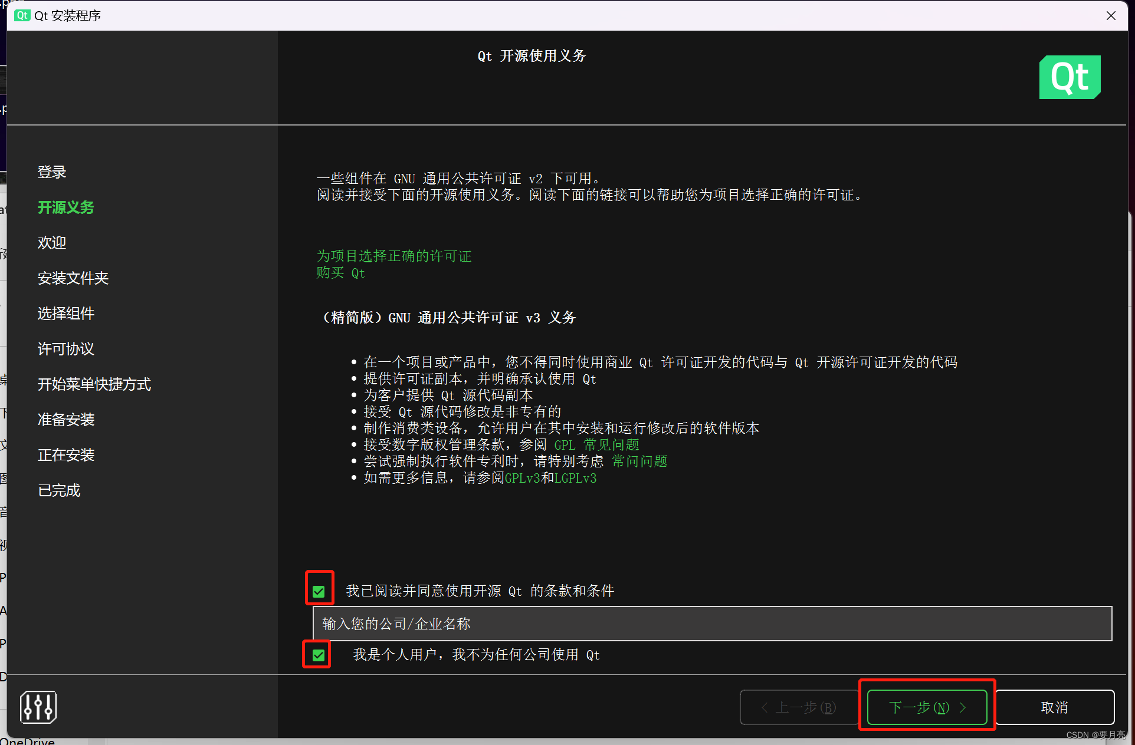Open 购买 Qt link
Screen dimensions: 1135x745
(x=341, y=273)
